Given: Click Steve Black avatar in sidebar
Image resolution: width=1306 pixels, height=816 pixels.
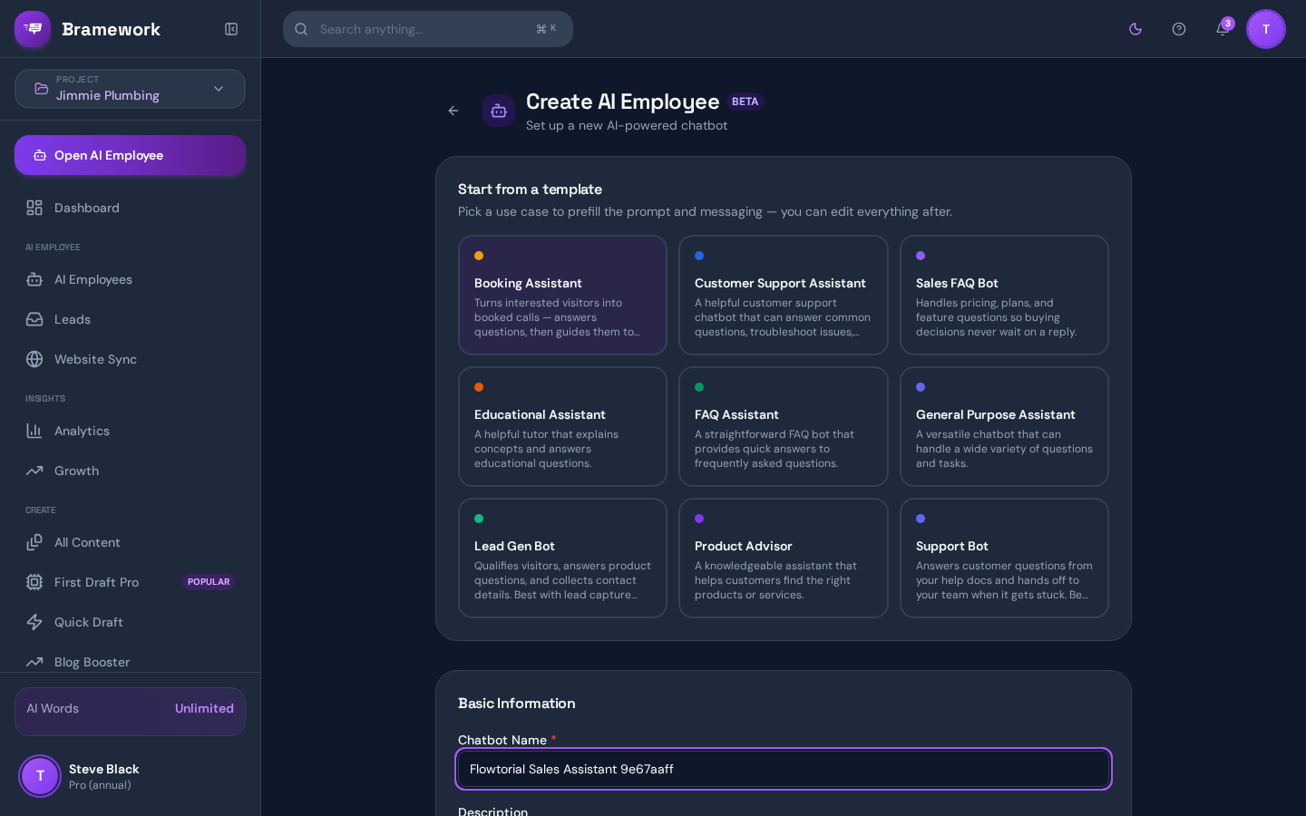Looking at the screenshot, I should coord(40,776).
